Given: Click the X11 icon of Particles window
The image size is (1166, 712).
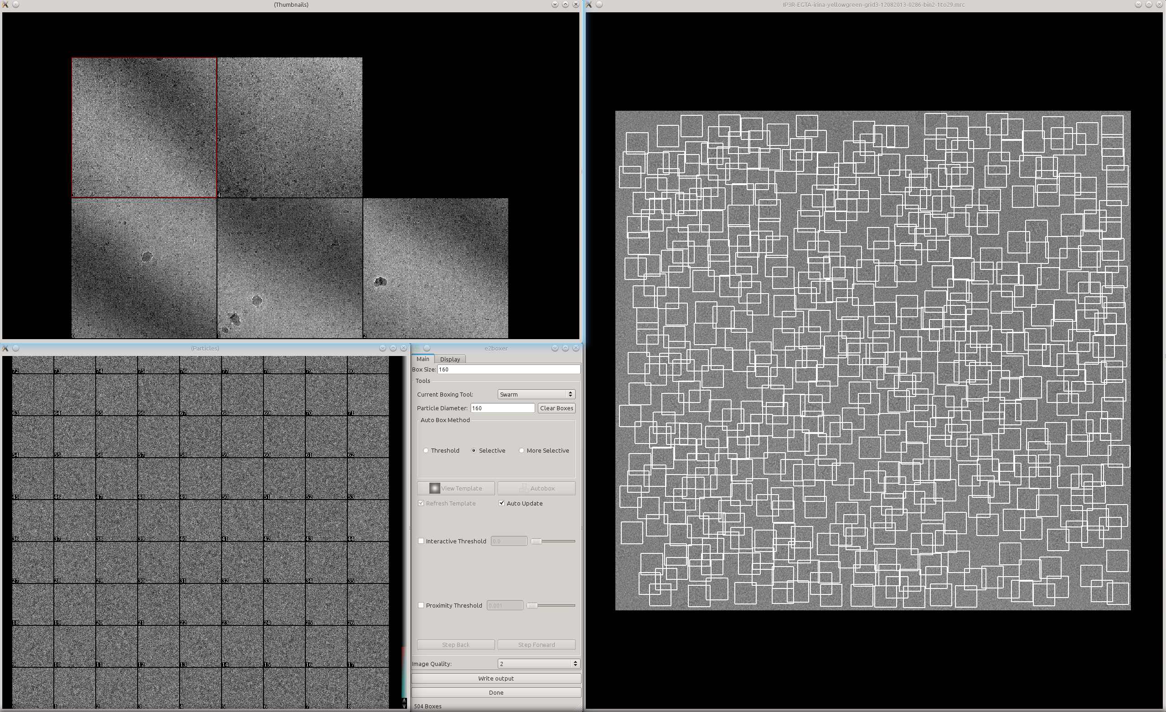Looking at the screenshot, I should [x=5, y=348].
